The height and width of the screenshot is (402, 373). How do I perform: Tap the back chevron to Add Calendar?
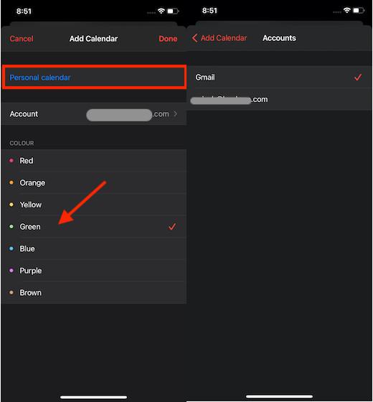(194, 38)
